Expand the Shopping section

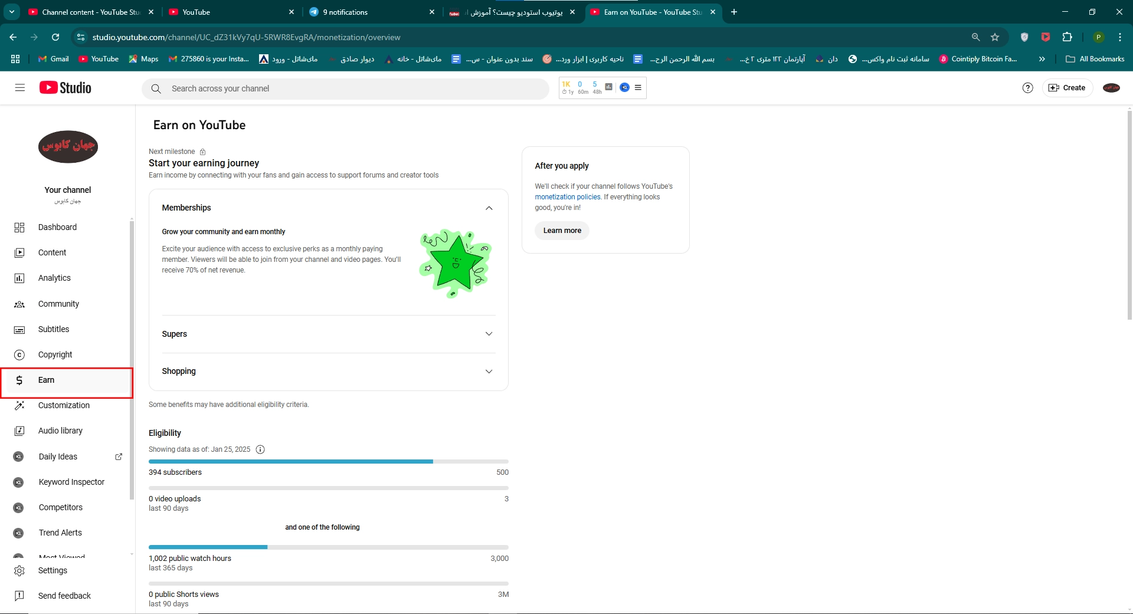(489, 372)
